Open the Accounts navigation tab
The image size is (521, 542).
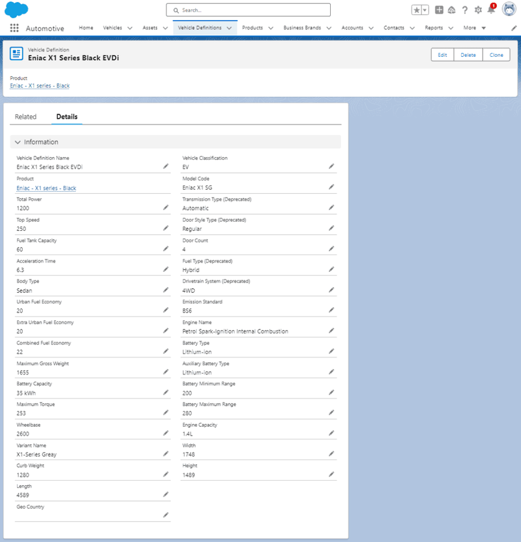pos(352,27)
